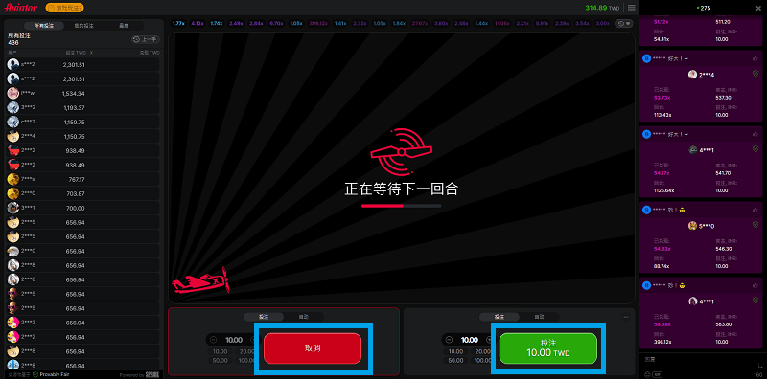Like the chat post showing 54.63x
Image resolution: width=767 pixels, height=379 pixels.
point(755,210)
